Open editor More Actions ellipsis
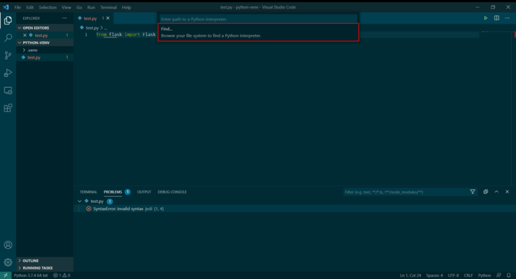The image size is (516, 279). [507, 18]
